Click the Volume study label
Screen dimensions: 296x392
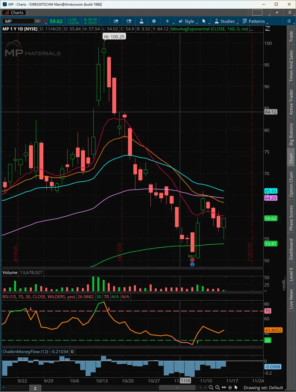click(10, 272)
